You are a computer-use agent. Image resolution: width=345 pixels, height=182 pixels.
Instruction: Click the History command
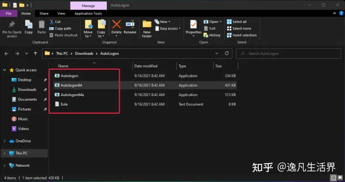(x=212, y=35)
